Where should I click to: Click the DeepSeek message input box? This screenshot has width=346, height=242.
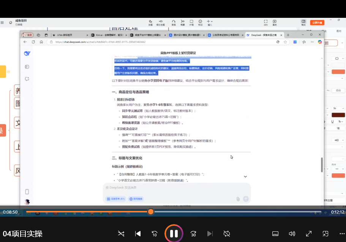coord(177,188)
